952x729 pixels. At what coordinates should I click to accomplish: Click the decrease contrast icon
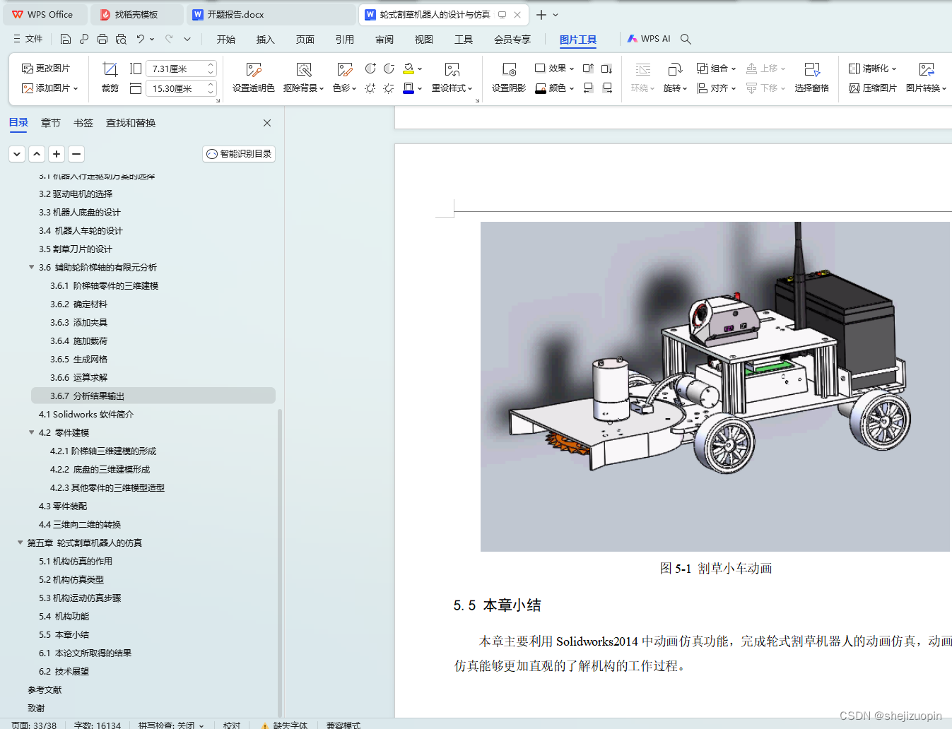tap(389, 69)
